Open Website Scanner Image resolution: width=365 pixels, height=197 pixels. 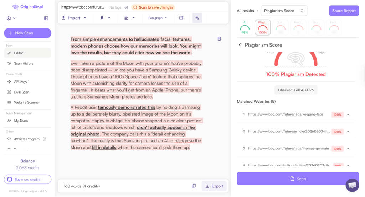click(x=28, y=102)
